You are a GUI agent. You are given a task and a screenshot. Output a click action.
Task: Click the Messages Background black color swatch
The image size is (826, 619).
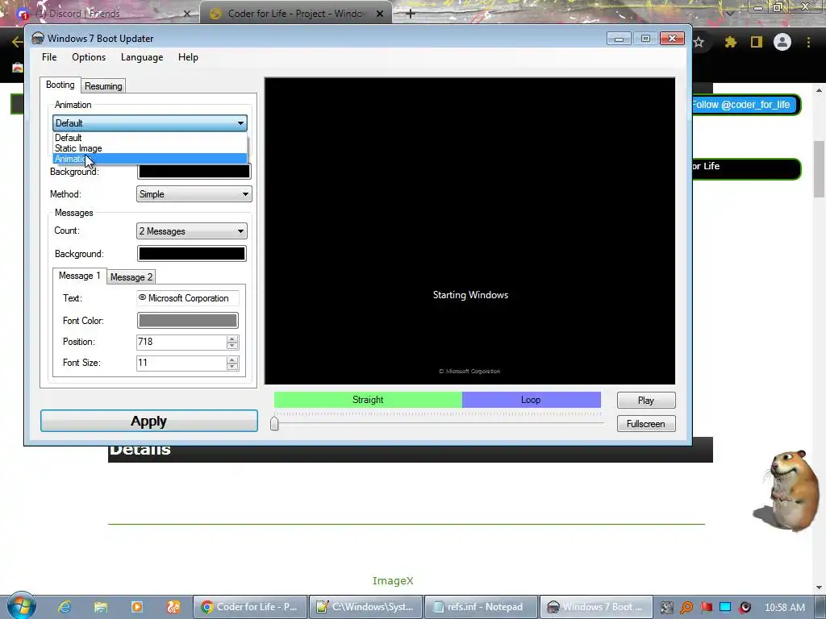192,254
